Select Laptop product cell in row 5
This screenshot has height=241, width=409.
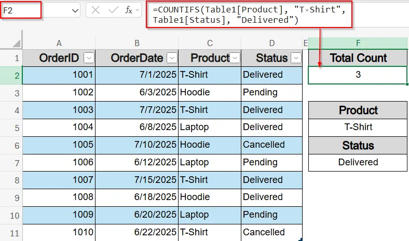click(210, 127)
